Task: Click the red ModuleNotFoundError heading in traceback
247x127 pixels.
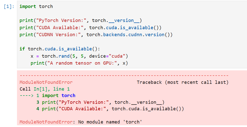Action: tap(46, 82)
